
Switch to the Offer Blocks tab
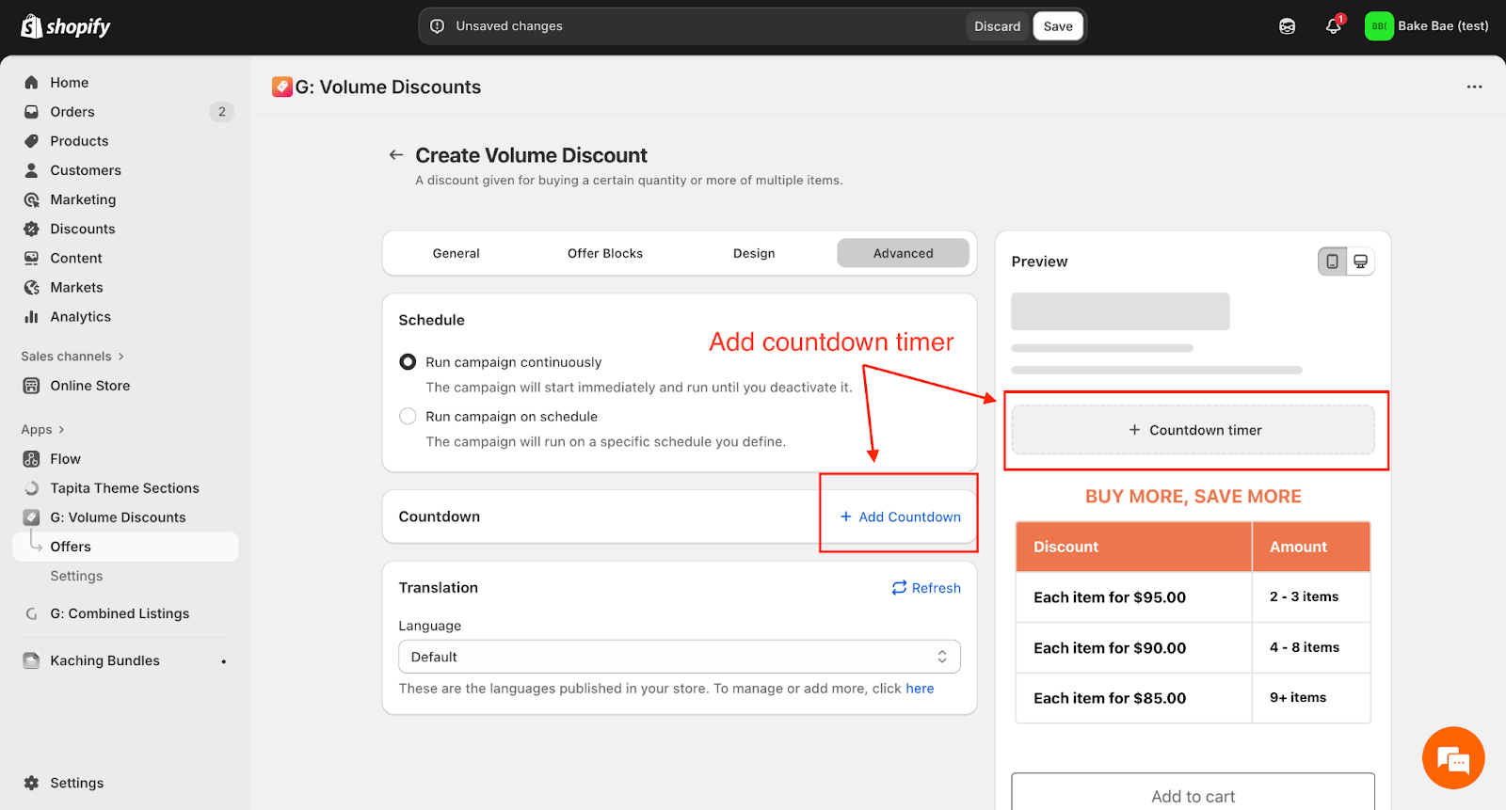coord(605,253)
